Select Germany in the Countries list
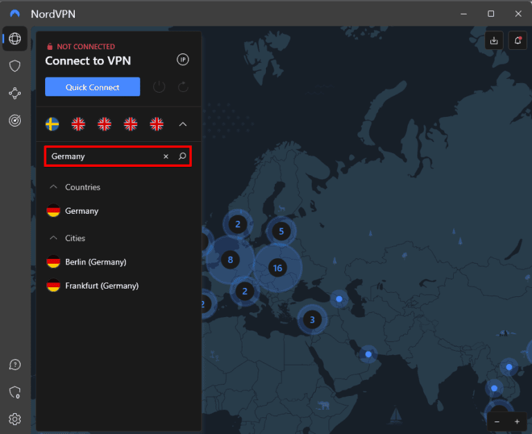The image size is (532, 434). pyautogui.click(x=82, y=211)
